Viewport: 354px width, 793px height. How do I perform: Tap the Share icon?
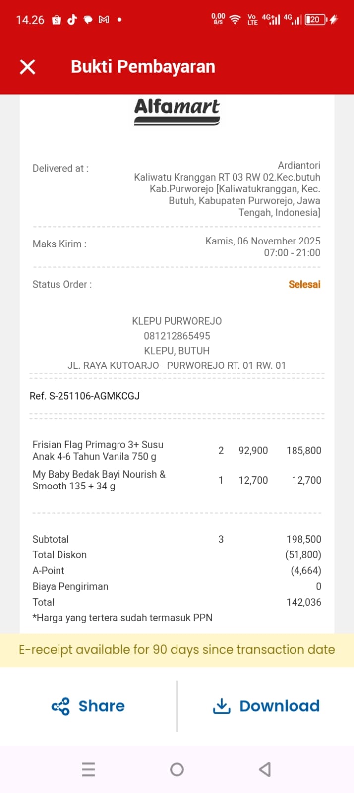coord(60,706)
